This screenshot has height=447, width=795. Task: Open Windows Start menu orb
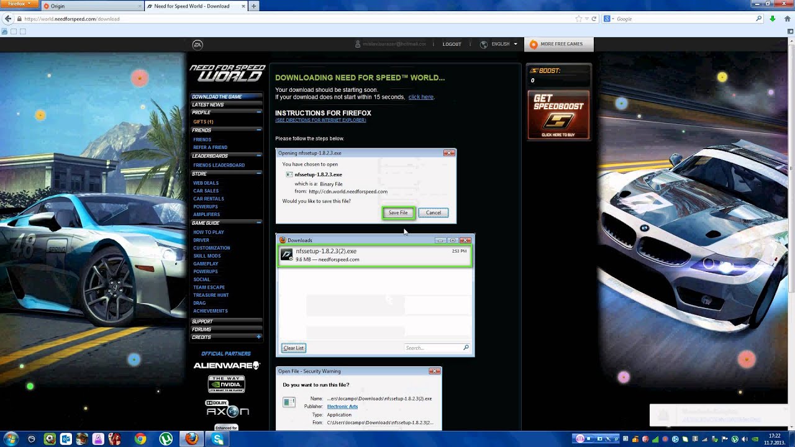(11, 439)
